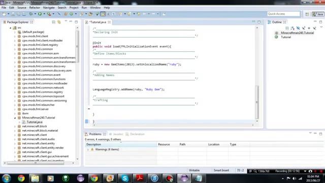
Task: Click the New Java Package toolbar icon
Action: click(66, 14)
